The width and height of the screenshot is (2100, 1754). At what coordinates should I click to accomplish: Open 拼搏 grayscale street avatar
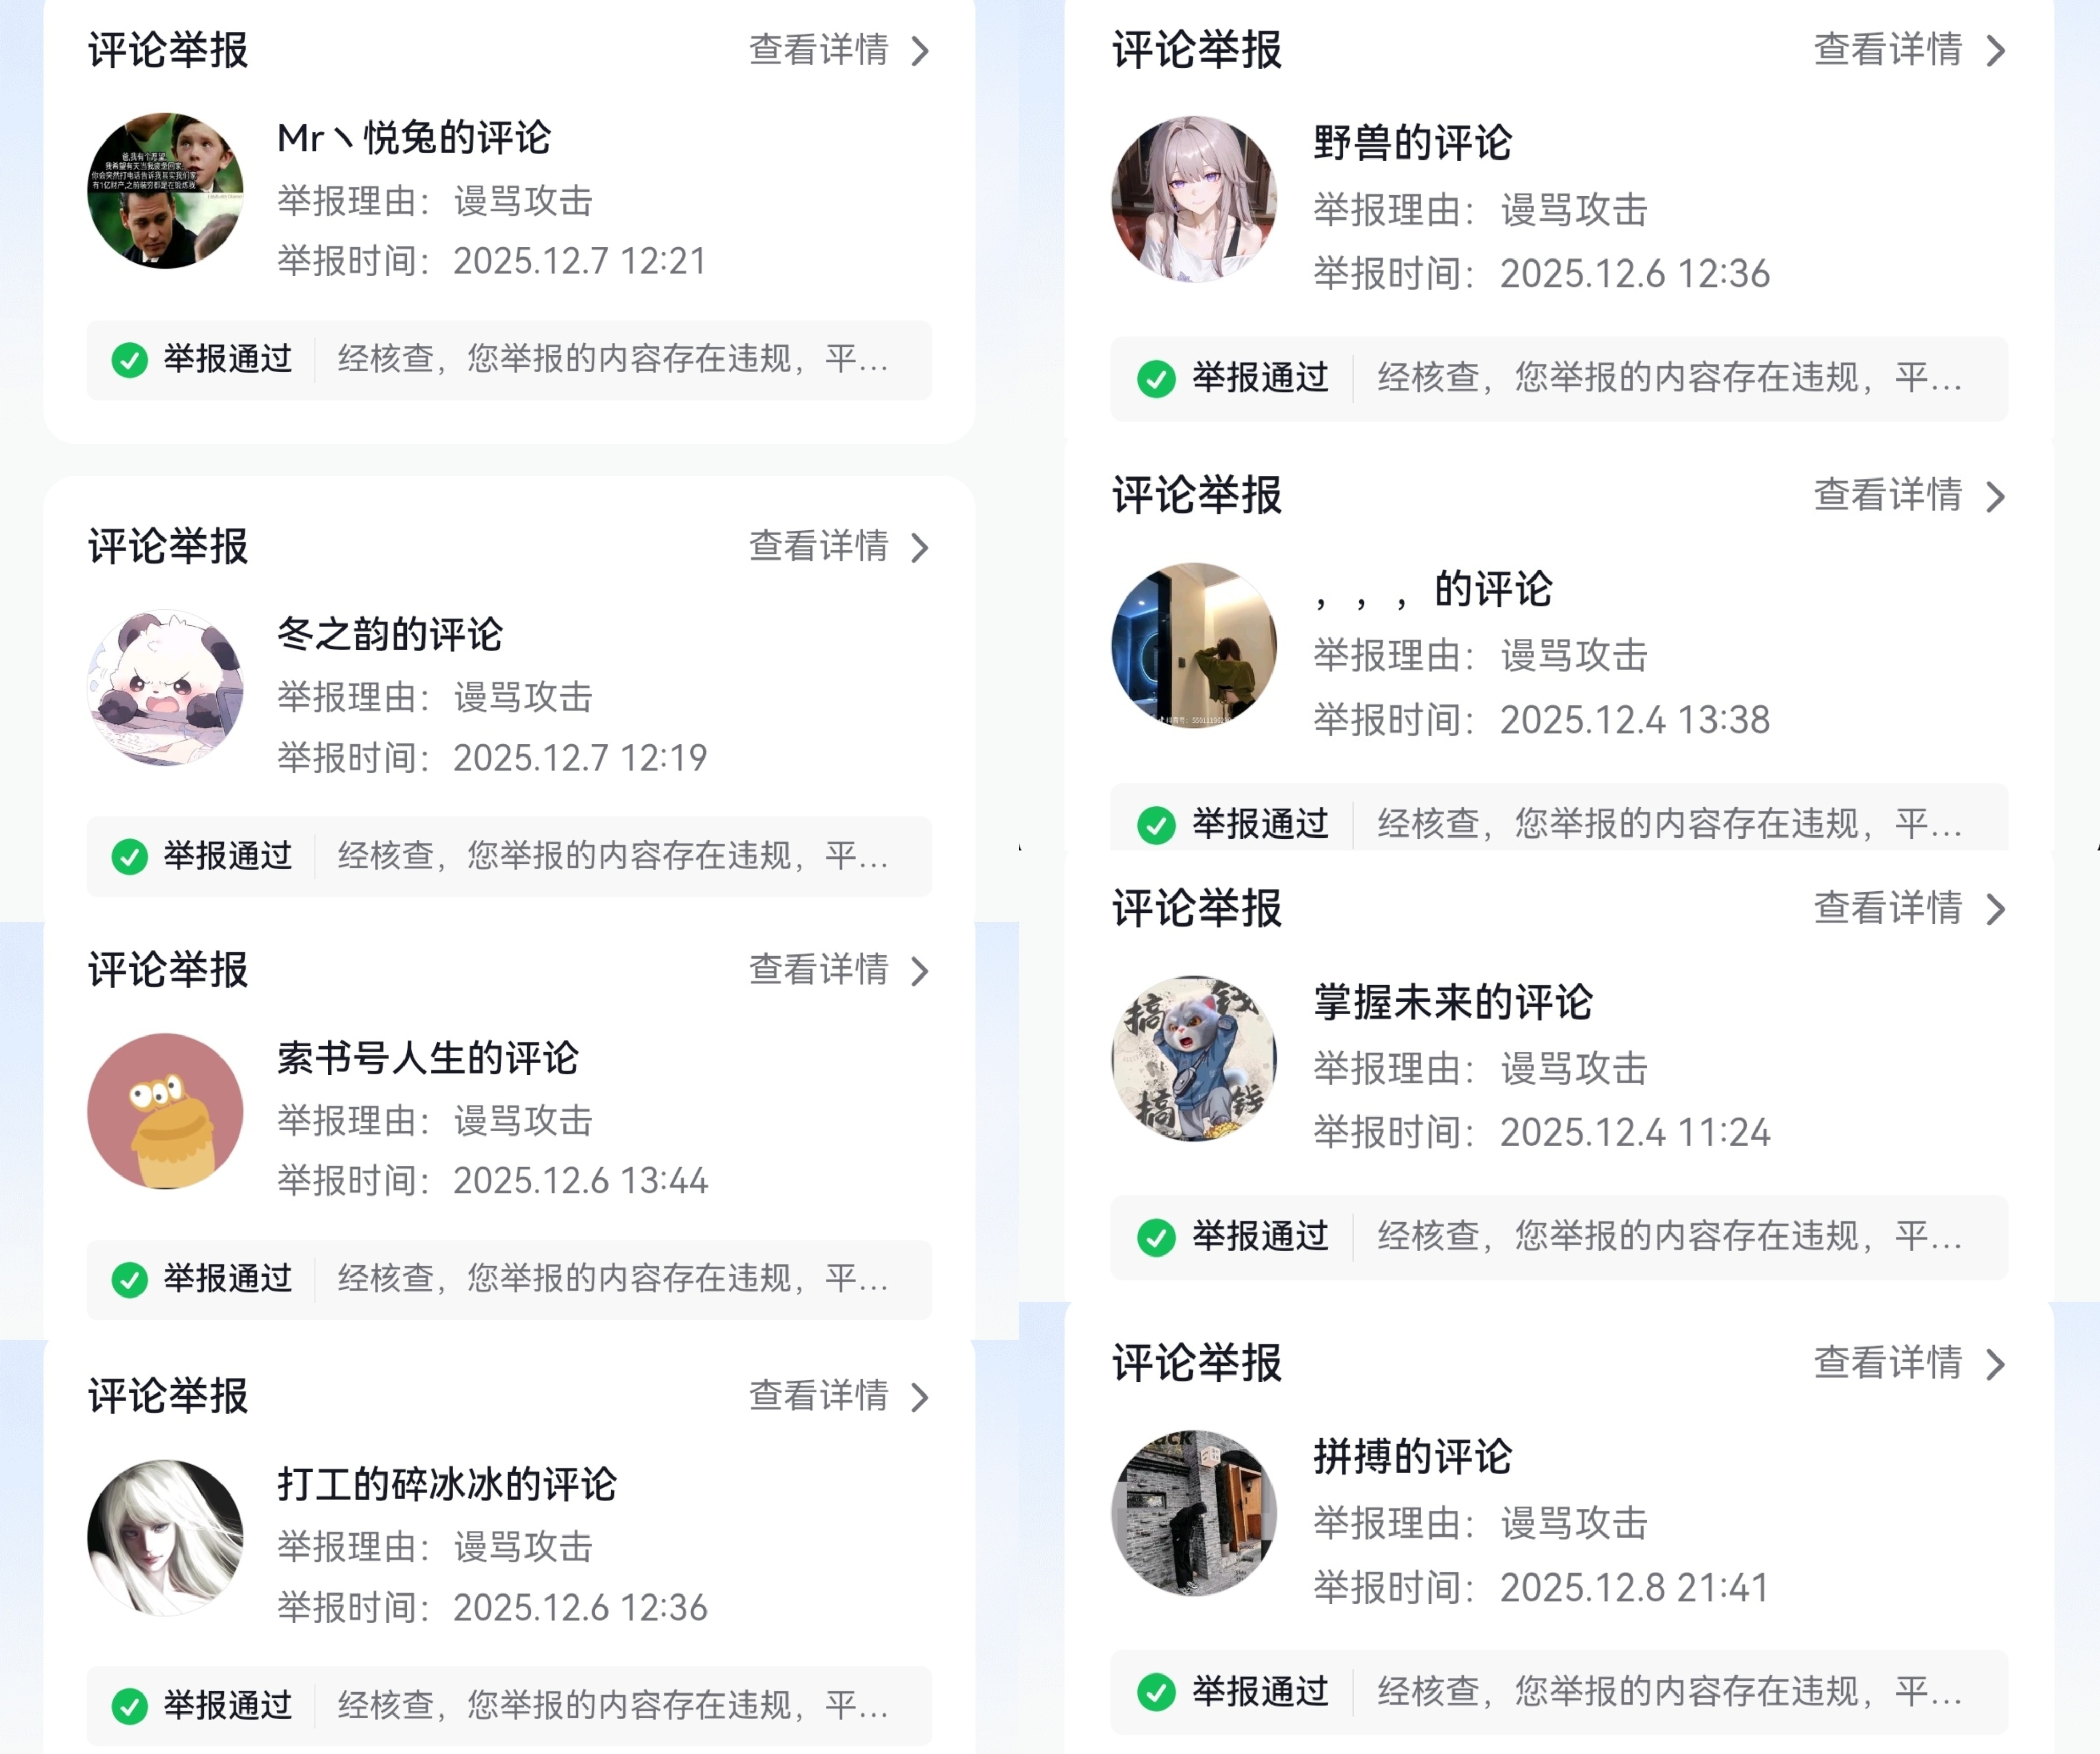click(1194, 1513)
